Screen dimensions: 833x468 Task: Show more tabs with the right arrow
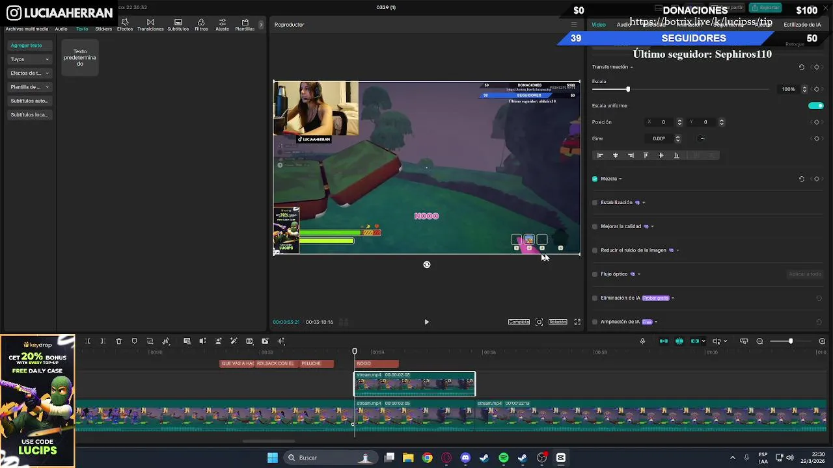(x=261, y=25)
